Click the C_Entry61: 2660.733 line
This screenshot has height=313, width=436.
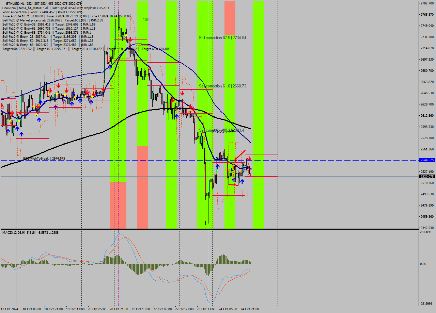click(x=49, y=28)
